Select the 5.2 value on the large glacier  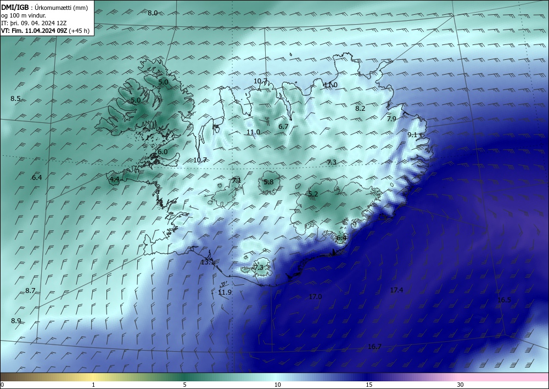point(313,194)
